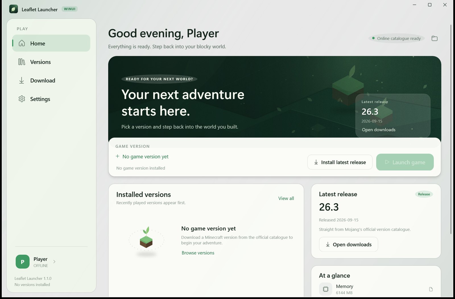This screenshot has height=299, width=455.
Task: Go to Versions in sidebar
Action: (51, 62)
